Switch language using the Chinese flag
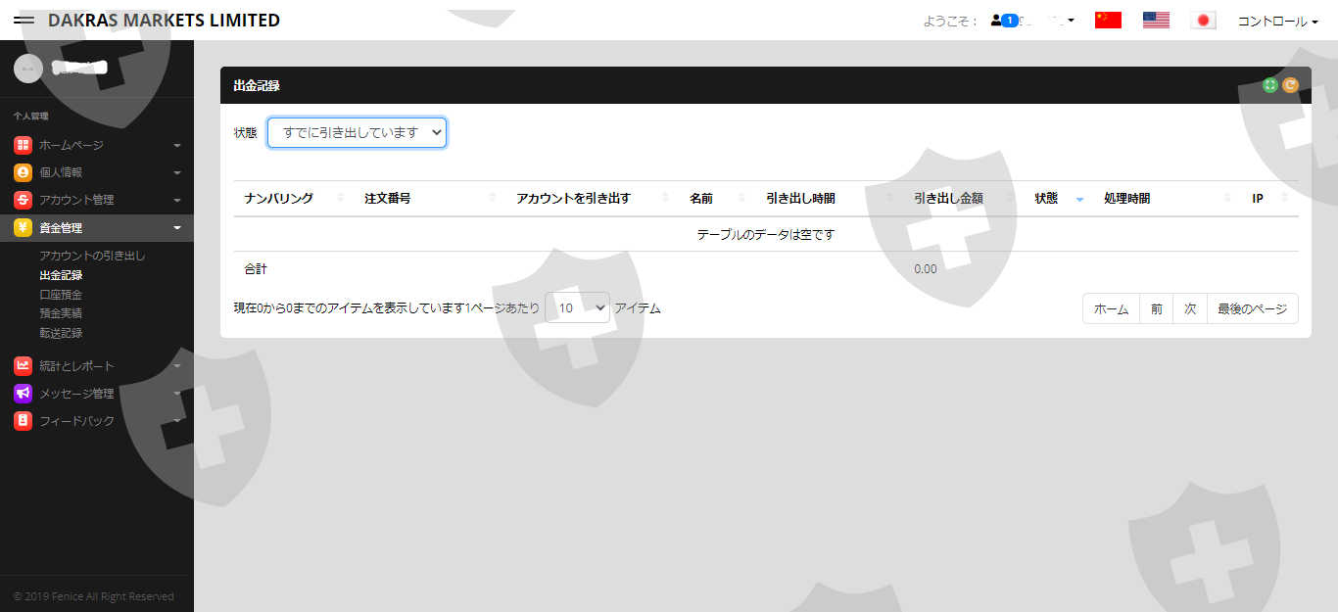 click(1108, 21)
